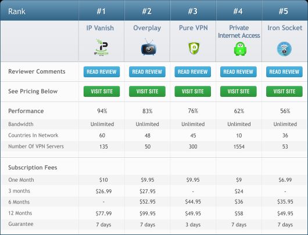Click the 56% performance value

pos(285,111)
